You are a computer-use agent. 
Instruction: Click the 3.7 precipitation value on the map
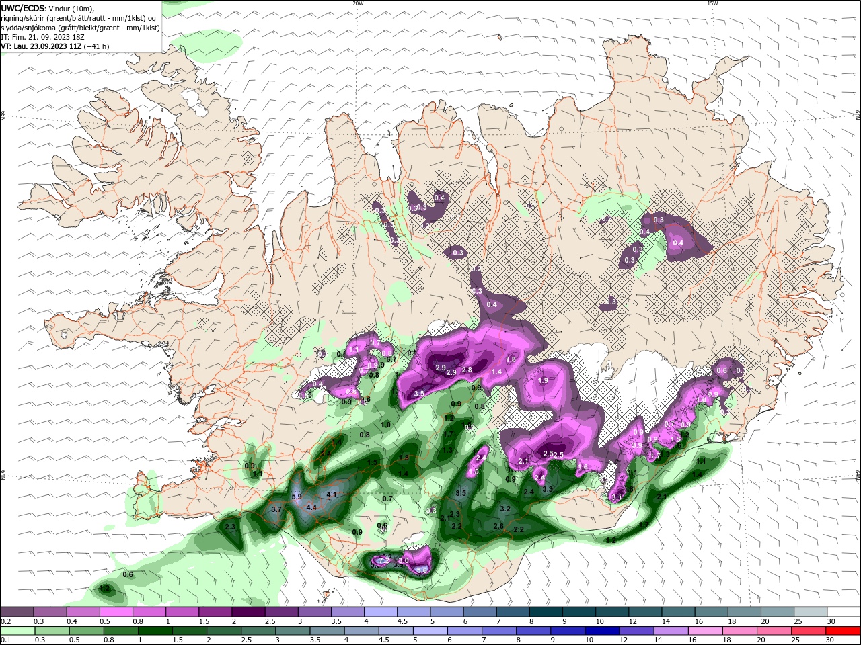tap(276, 509)
